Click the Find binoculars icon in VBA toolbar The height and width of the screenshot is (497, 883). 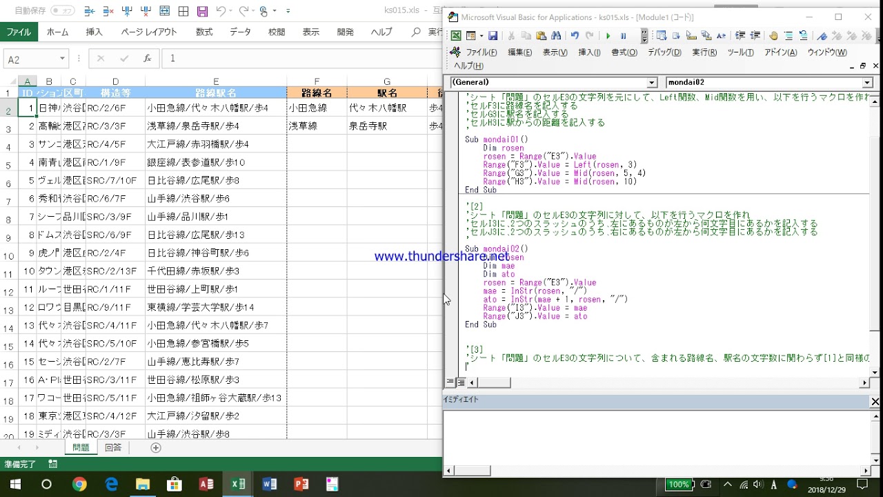(556, 36)
